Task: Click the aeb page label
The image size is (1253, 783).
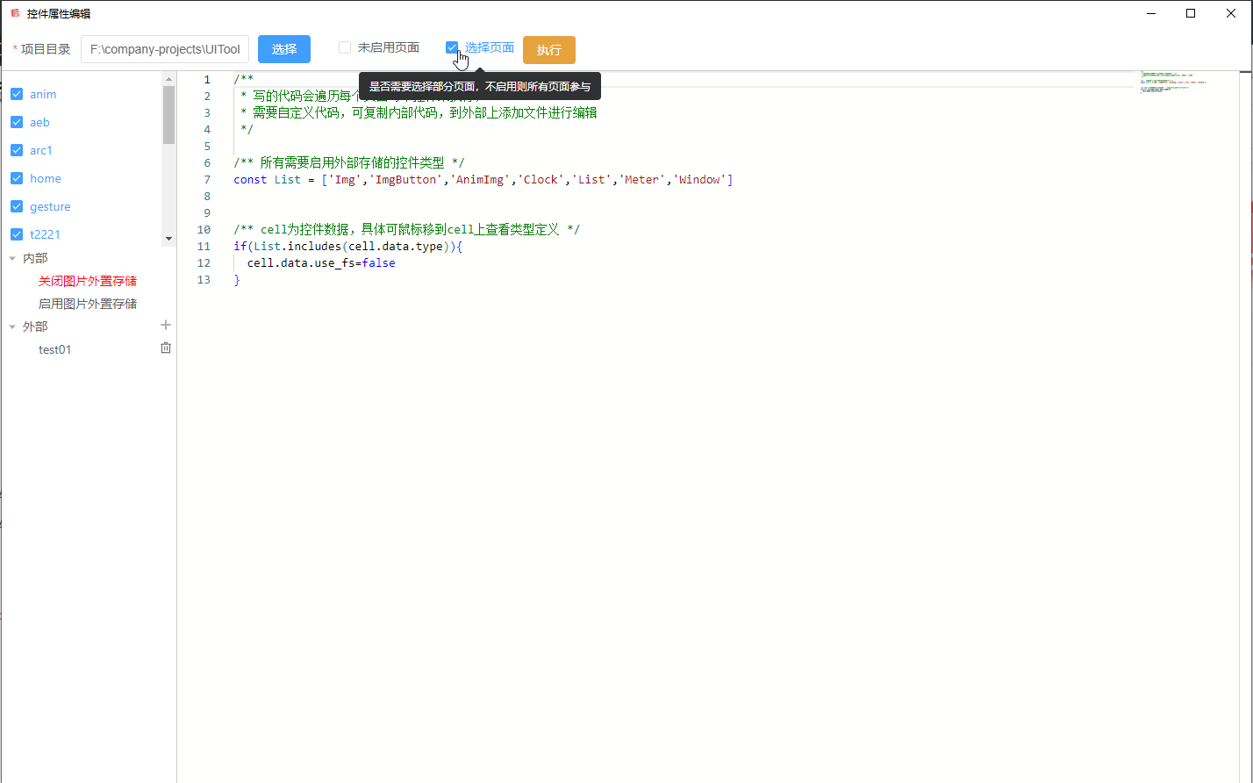Action: tap(39, 122)
